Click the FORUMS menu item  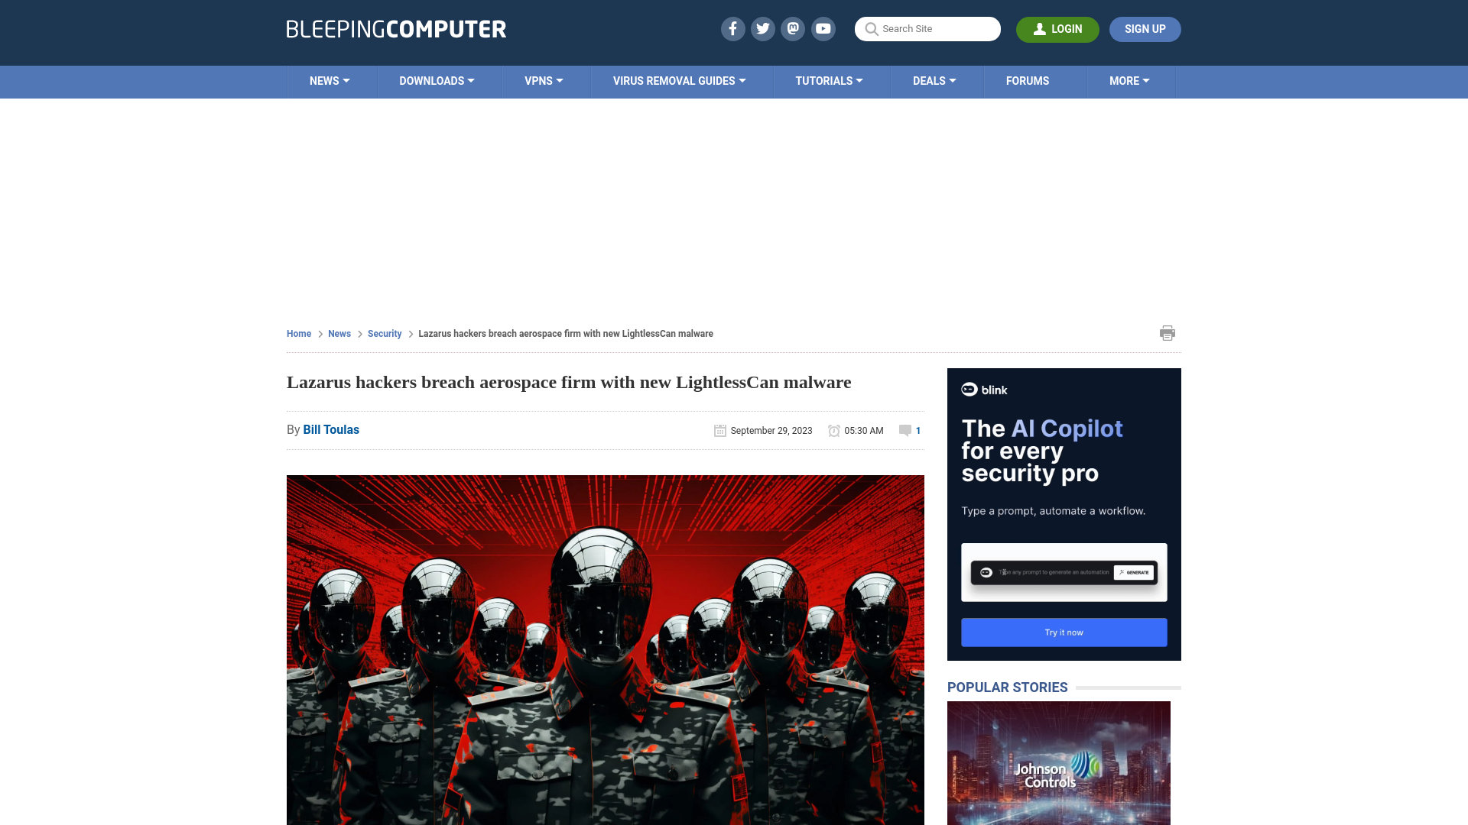(x=1028, y=82)
